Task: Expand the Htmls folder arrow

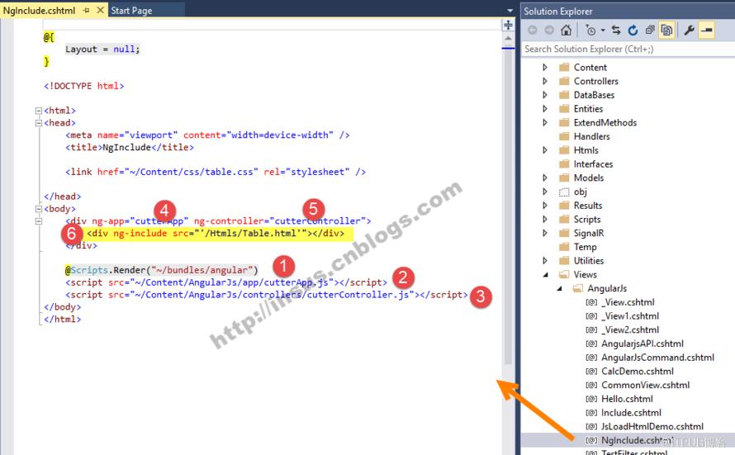Action: coord(545,150)
